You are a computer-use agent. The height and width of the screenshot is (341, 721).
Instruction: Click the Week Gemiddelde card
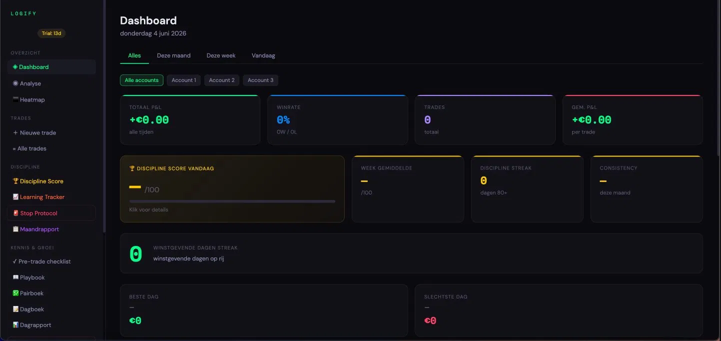[x=408, y=189]
